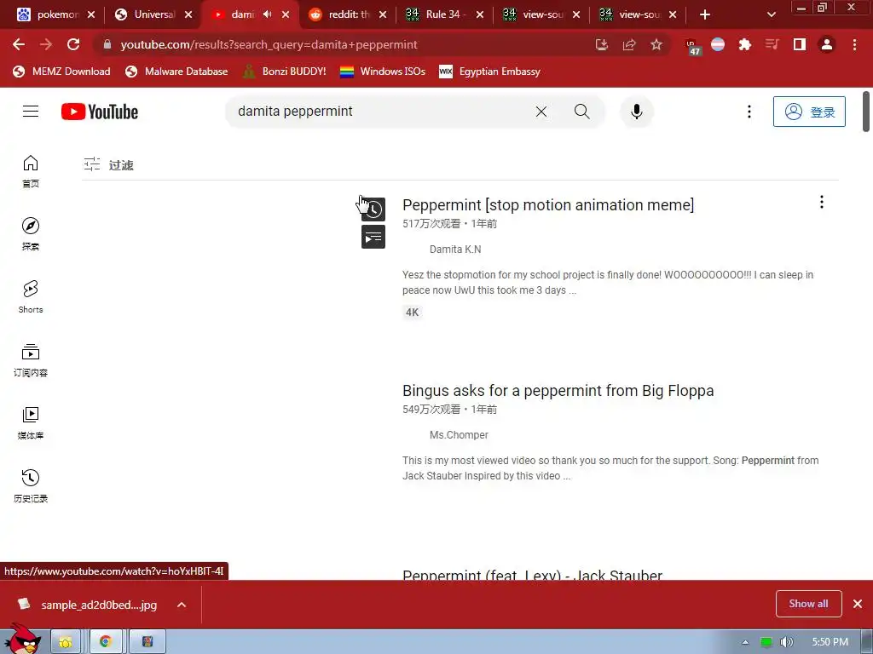Visit the Damita K.N channel

pyautogui.click(x=455, y=250)
